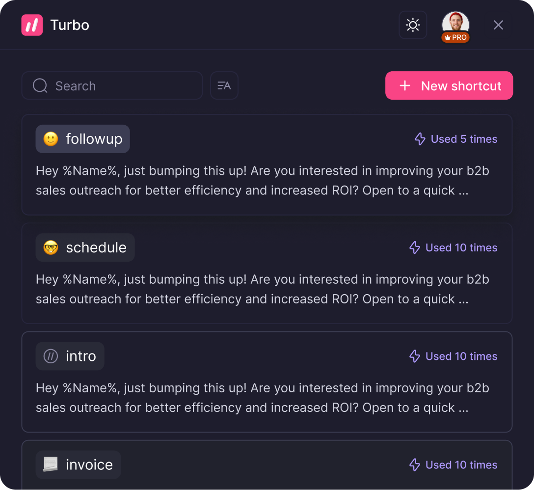534x490 pixels.
Task: Click the paper icon on invoice shortcut
Action: click(51, 464)
